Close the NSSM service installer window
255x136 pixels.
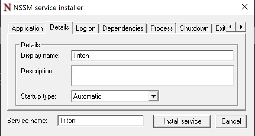pos(245,7)
